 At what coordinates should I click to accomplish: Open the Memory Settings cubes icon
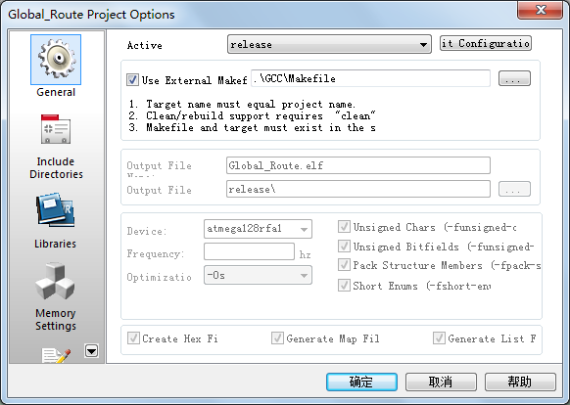[55, 281]
